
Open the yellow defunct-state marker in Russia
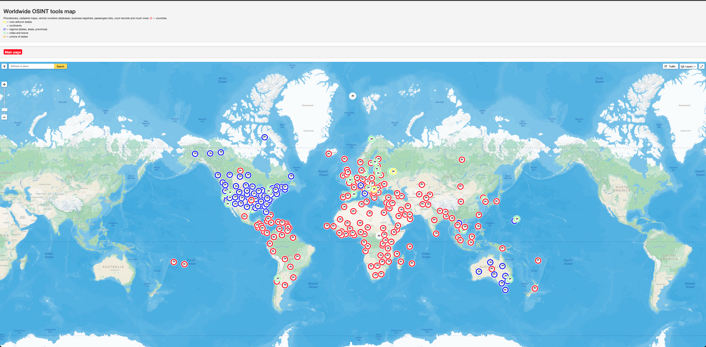[x=393, y=171]
